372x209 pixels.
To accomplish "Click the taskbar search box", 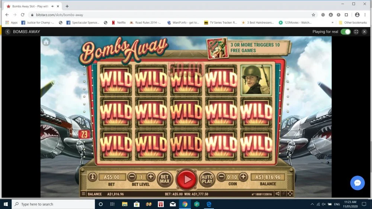I will coord(53,204).
